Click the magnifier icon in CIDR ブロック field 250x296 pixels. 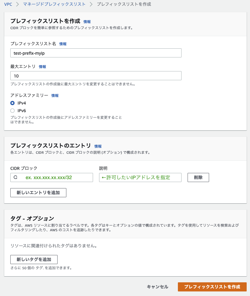click(x=16, y=177)
